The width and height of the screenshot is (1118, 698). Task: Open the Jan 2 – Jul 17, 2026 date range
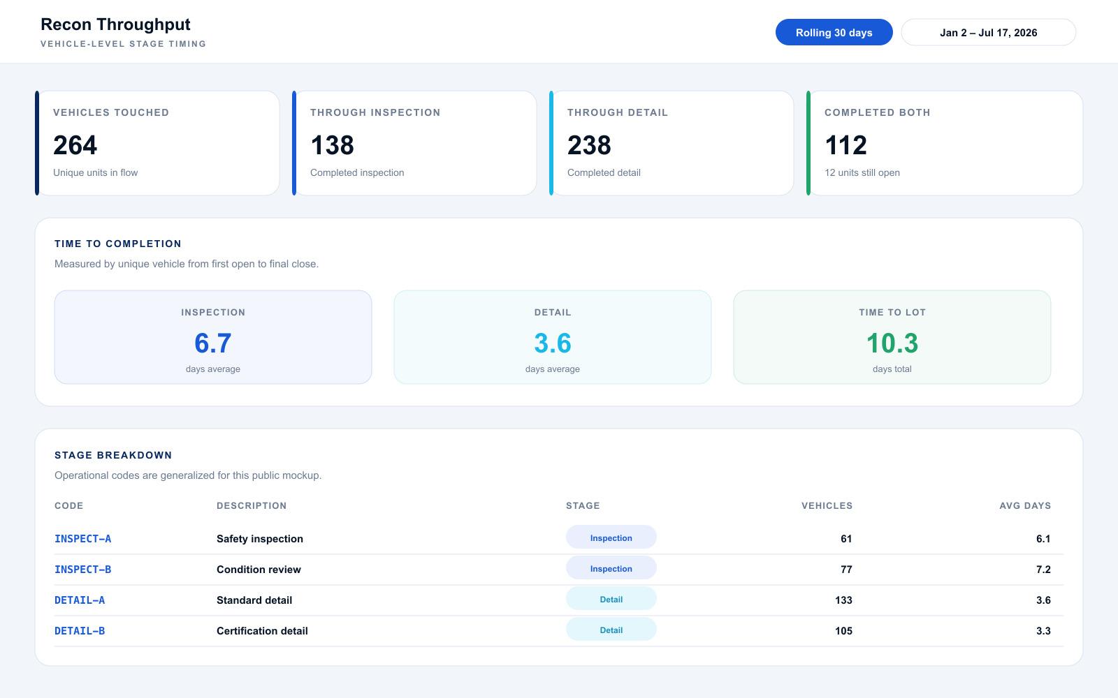pos(988,32)
